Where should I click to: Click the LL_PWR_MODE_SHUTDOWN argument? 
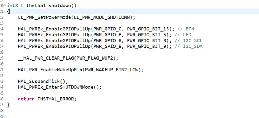102,17
